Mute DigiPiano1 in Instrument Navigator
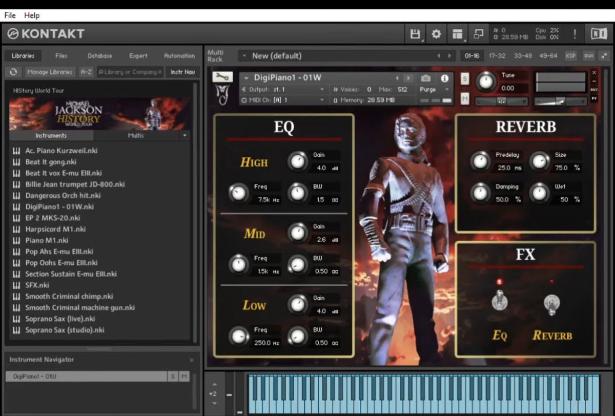 [x=183, y=377]
